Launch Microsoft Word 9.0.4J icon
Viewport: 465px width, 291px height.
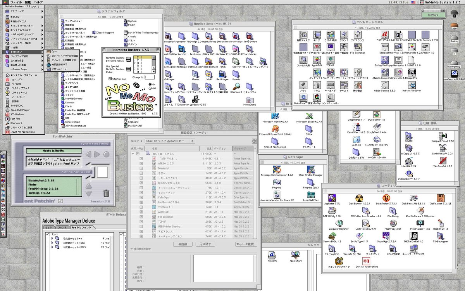tap(276, 116)
